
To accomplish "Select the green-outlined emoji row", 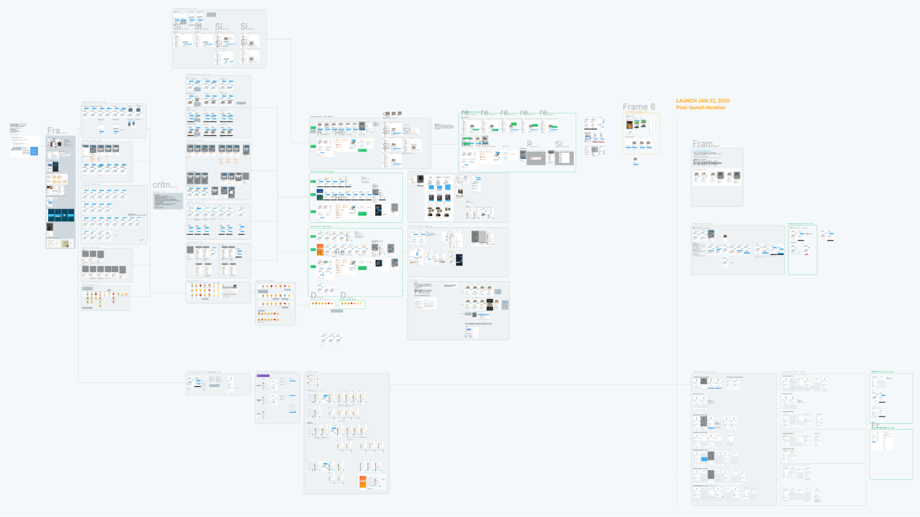I will click(352, 304).
